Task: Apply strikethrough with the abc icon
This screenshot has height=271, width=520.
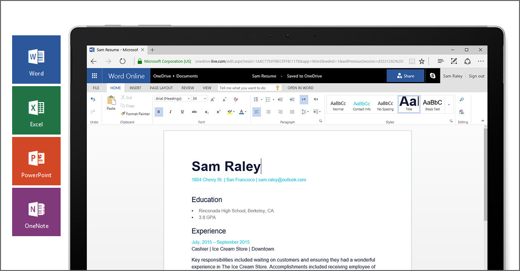Action: pos(195,112)
